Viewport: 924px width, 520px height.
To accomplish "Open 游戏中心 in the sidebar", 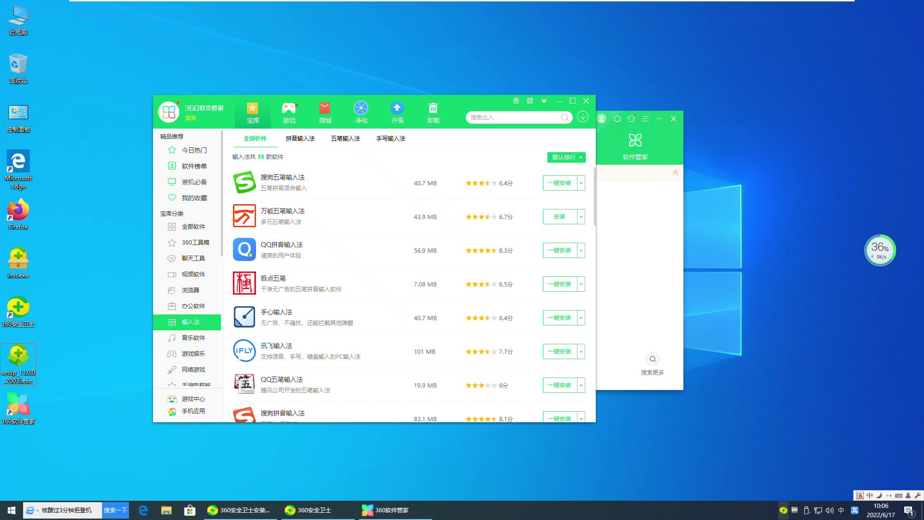I will tap(187, 399).
